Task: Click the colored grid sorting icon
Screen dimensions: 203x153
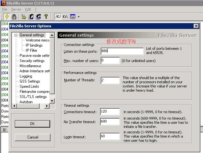Action: click(x=73, y=17)
